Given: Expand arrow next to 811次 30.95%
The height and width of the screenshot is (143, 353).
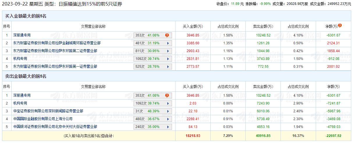Looking at the screenshot, I should click(168, 51).
